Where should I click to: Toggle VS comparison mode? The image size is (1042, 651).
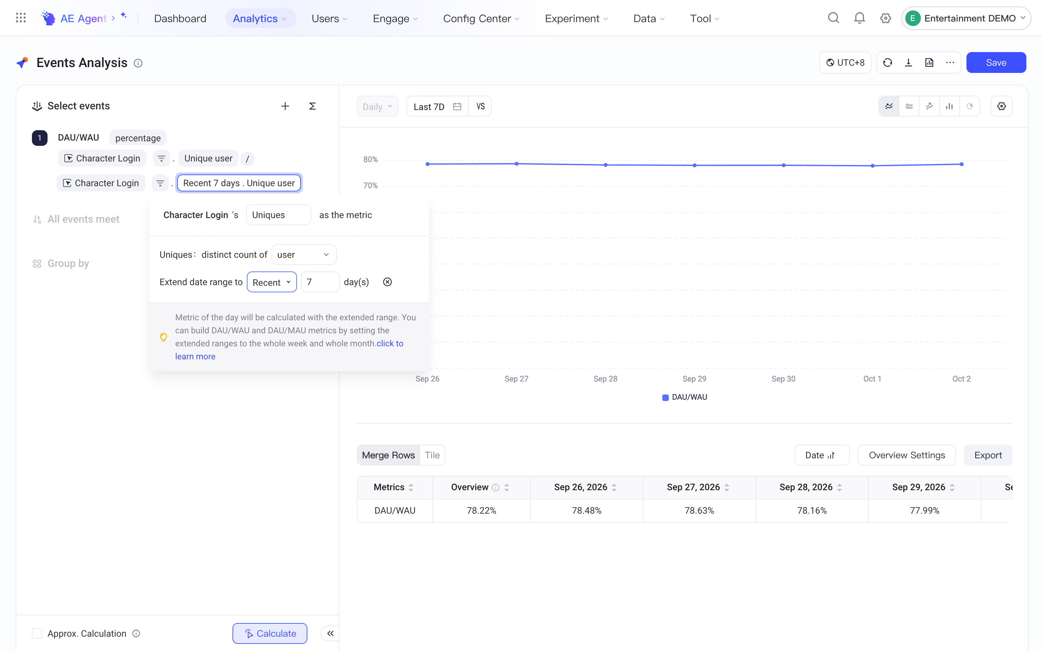(x=481, y=106)
